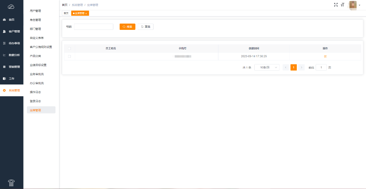This screenshot has height=189, width=366.
Task: Select 登录日志 in the submenu
Action: coord(35,101)
